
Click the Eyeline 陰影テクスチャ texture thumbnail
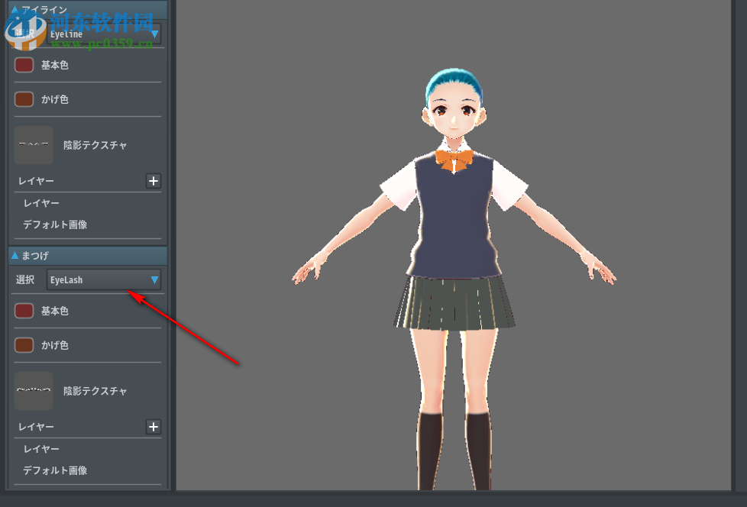click(34, 145)
